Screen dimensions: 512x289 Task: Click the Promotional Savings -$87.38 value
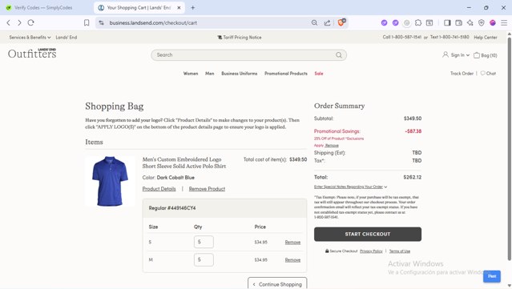[413, 131]
